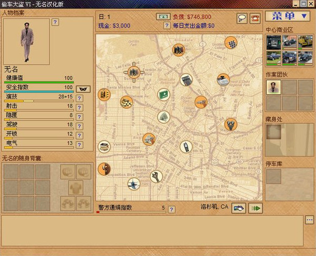
Task: Click the wrench garage icon on map
Action: [156, 177]
